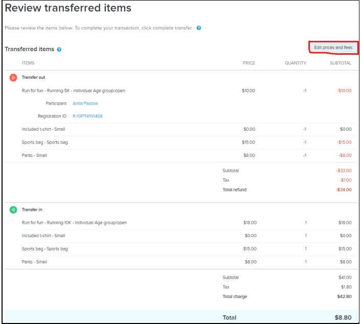
Task: Open the help icon next to Transferred items
Action: (x=59, y=50)
